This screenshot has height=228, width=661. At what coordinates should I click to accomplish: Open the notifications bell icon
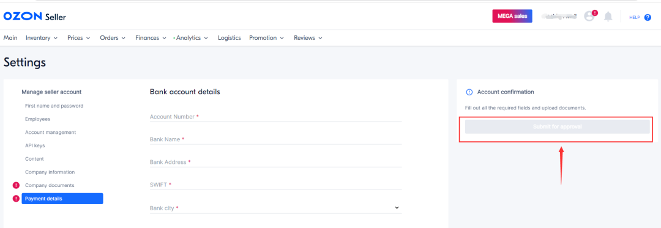tap(608, 17)
